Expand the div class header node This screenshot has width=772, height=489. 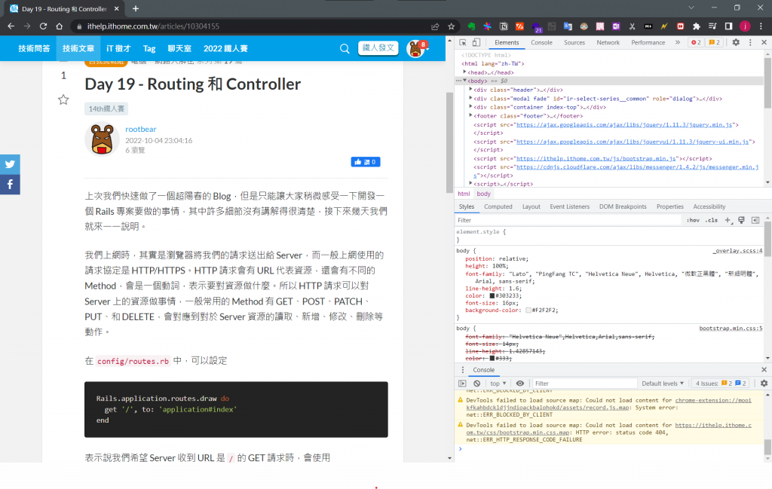pyautogui.click(x=470, y=90)
